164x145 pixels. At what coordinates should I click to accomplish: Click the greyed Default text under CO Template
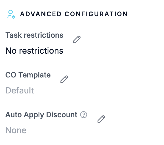click(20, 91)
